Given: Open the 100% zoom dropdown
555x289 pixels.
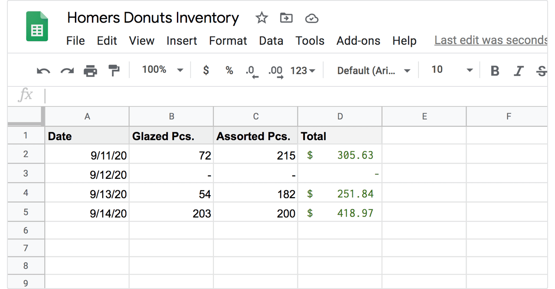Looking at the screenshot, I should click(163, 70).
